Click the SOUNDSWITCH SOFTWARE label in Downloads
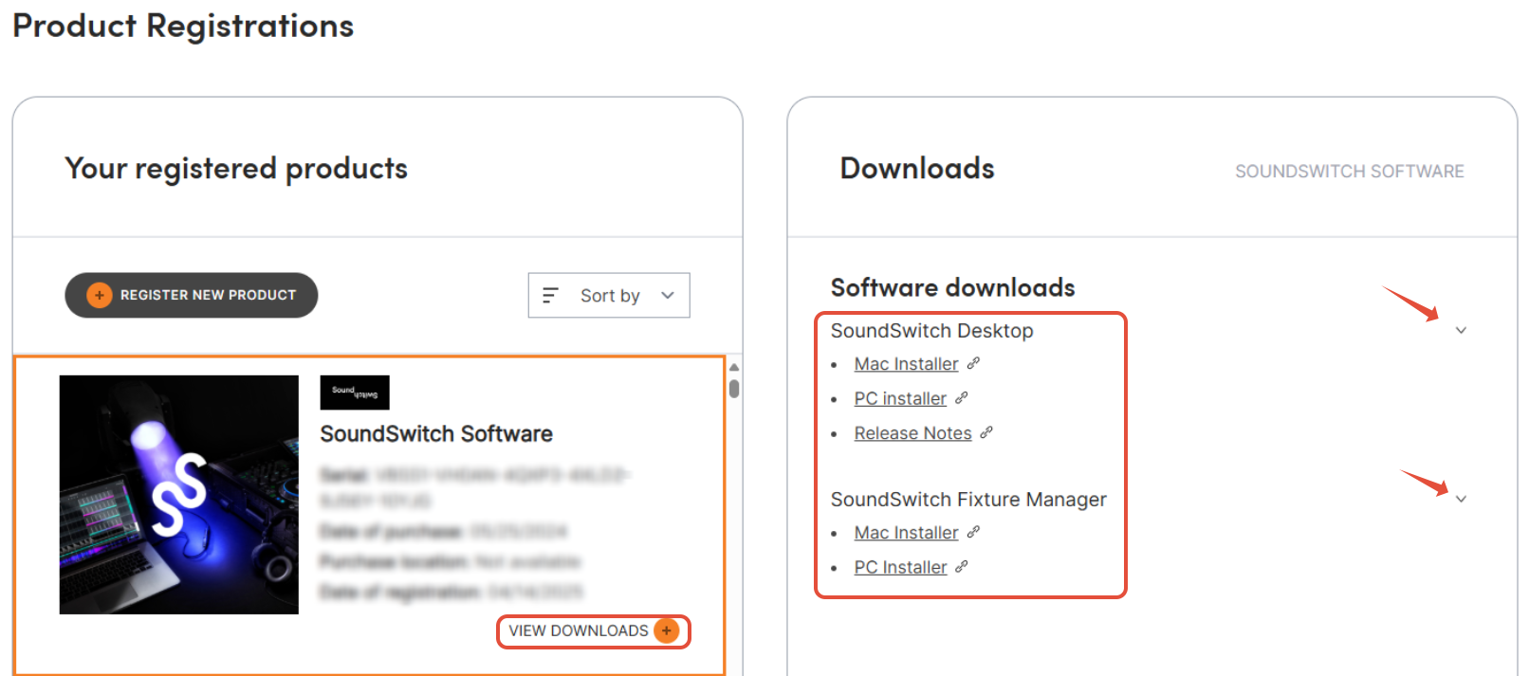Viewport: 1529px width, 676px height. (1349, 172)
